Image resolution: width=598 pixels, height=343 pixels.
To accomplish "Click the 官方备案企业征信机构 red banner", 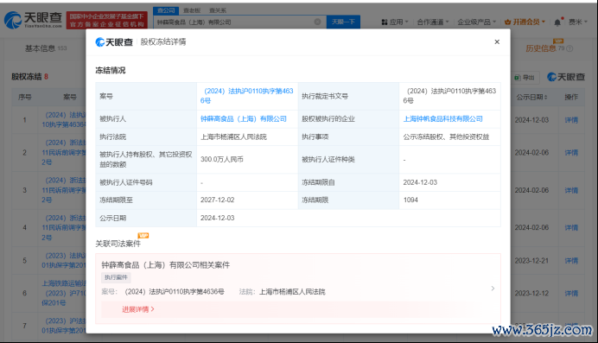I will (x=107, y=20).
